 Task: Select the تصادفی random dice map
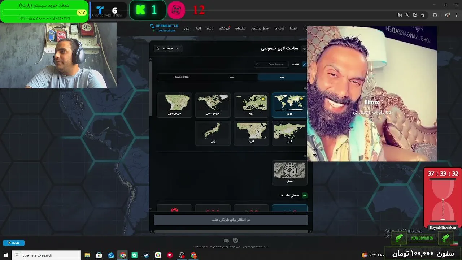[289, 173]
